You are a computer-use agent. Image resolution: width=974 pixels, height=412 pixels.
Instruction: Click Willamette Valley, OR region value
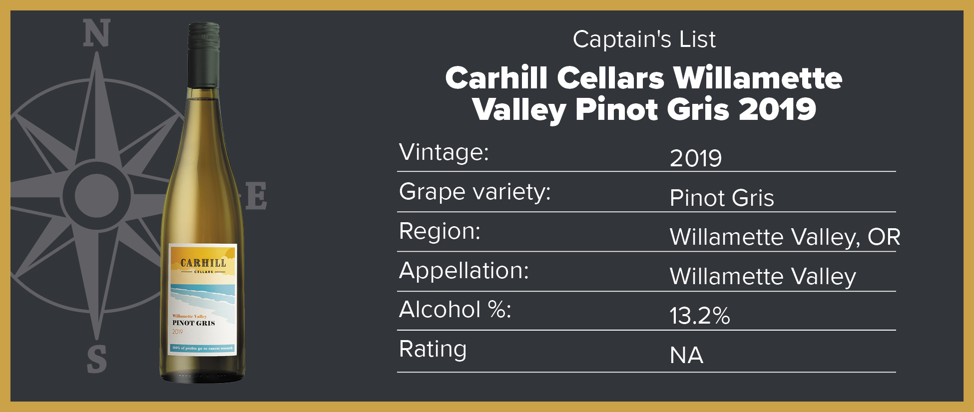pos(785,237)
